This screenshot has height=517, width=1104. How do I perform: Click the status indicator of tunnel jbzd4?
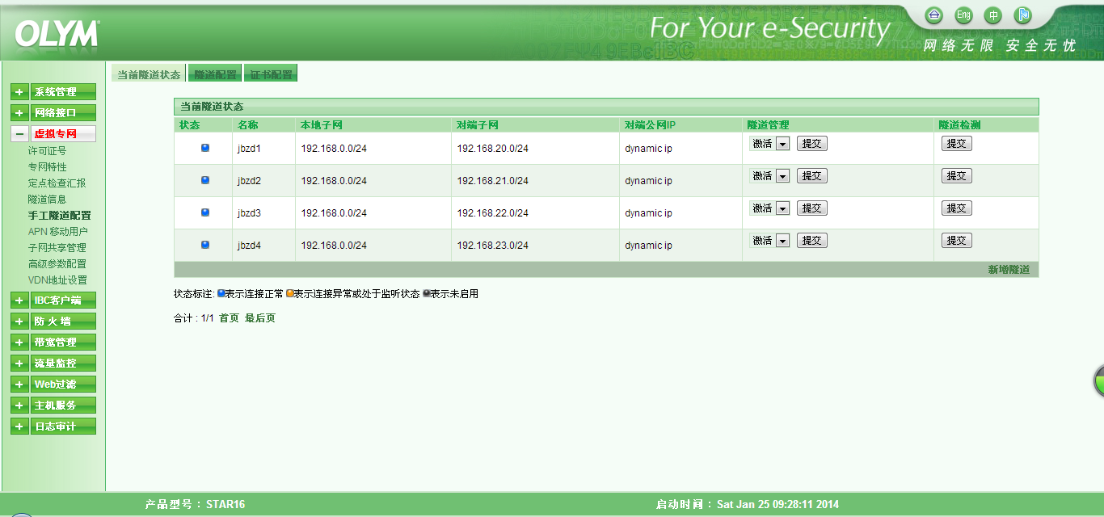point(205,245)
